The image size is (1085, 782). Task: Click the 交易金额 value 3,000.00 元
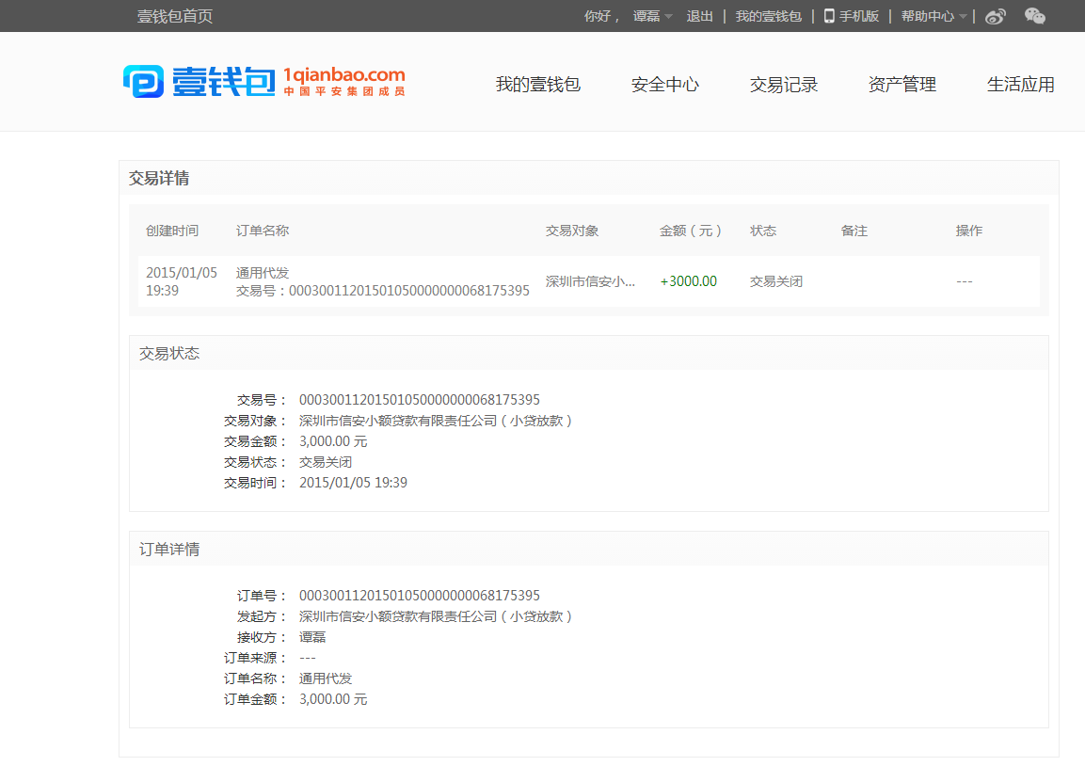click(x=333, y=440)
